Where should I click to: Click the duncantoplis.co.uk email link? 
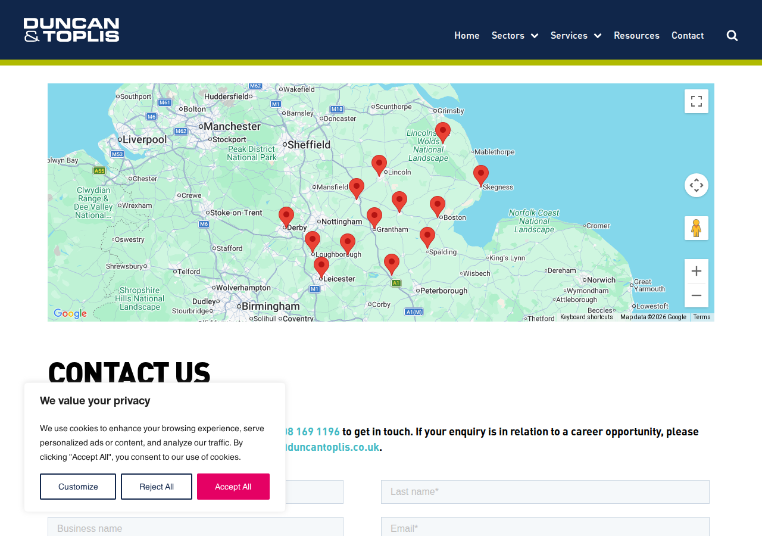pos(332,447)
